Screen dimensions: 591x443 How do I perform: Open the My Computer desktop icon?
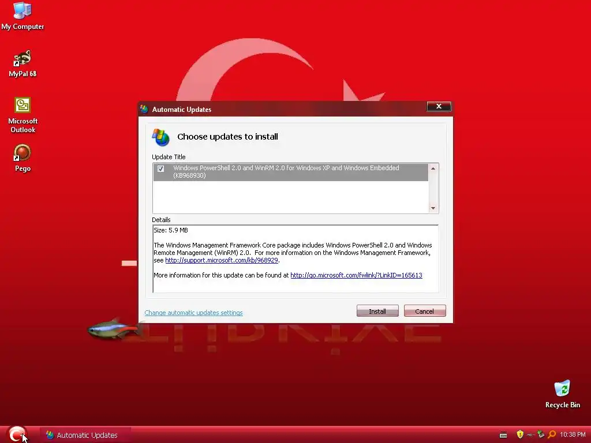coord(23,16)
